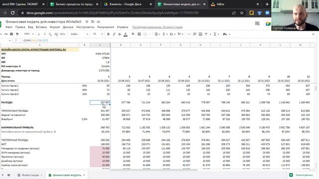Image resolution: width=319 pixels, height=179 pixels.
Task: Activate the paint format tool
Action: [17, 34]
